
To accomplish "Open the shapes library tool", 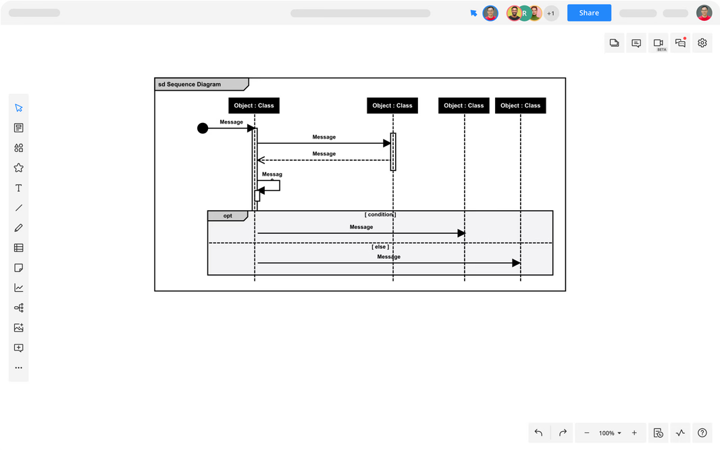I will [x=18, y=148].
